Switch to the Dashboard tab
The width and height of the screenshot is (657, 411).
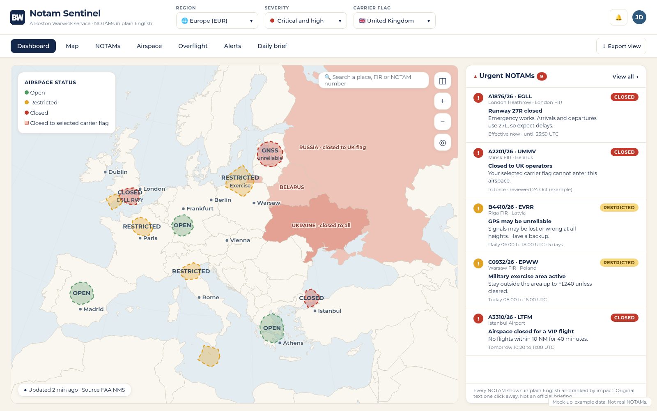click(x=33, y=46)
